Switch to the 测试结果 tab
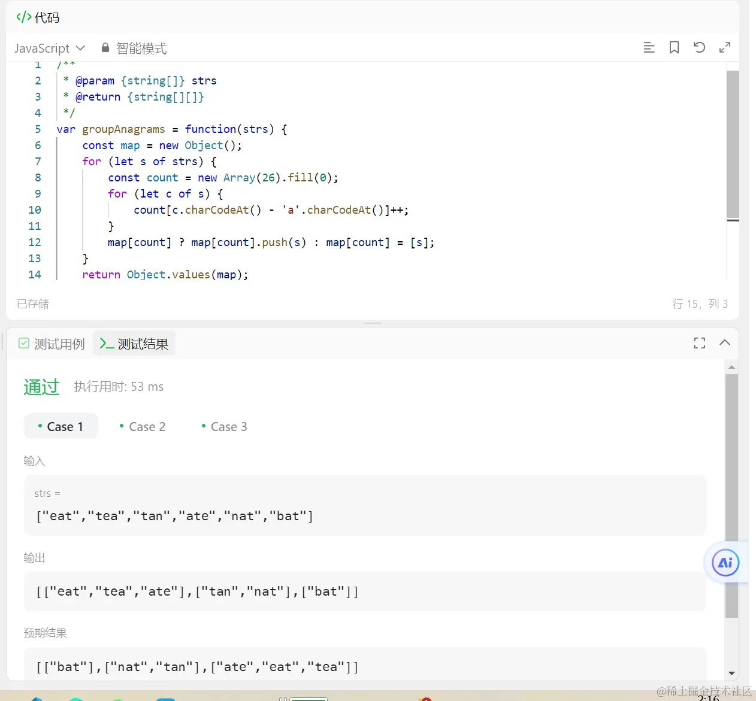 (134, 344)
